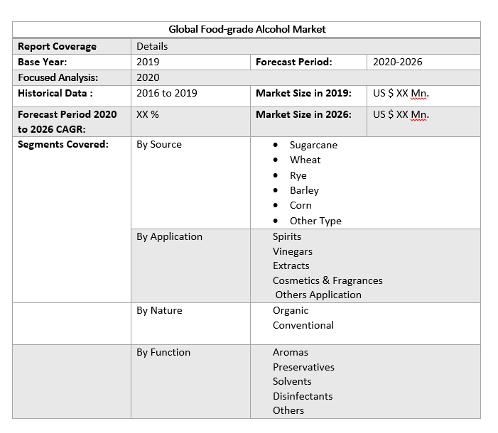Image resolution: width=498 pixels, height=433 pixels.
Task: Click the Market Size in 2026 label
Action: point(303,114)
